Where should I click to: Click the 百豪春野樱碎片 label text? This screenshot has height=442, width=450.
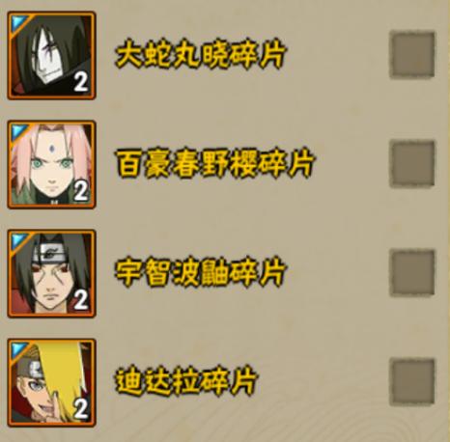tap(215, 164)
